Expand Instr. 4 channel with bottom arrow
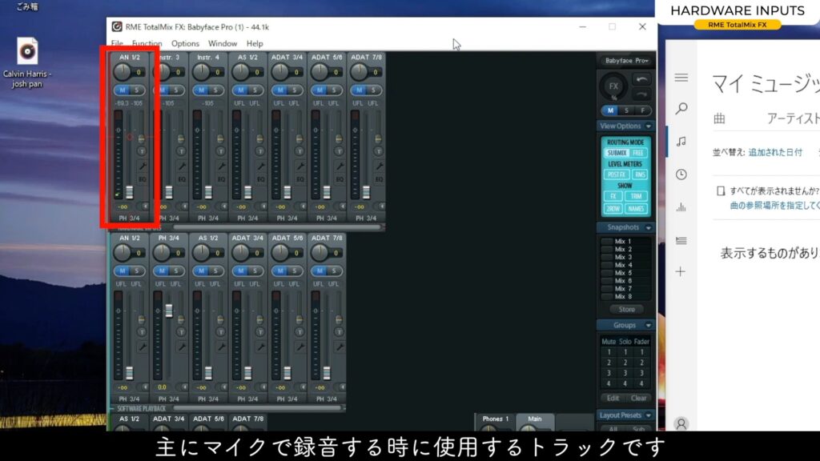This screenshot has height=461, width=820. [224, 206]
